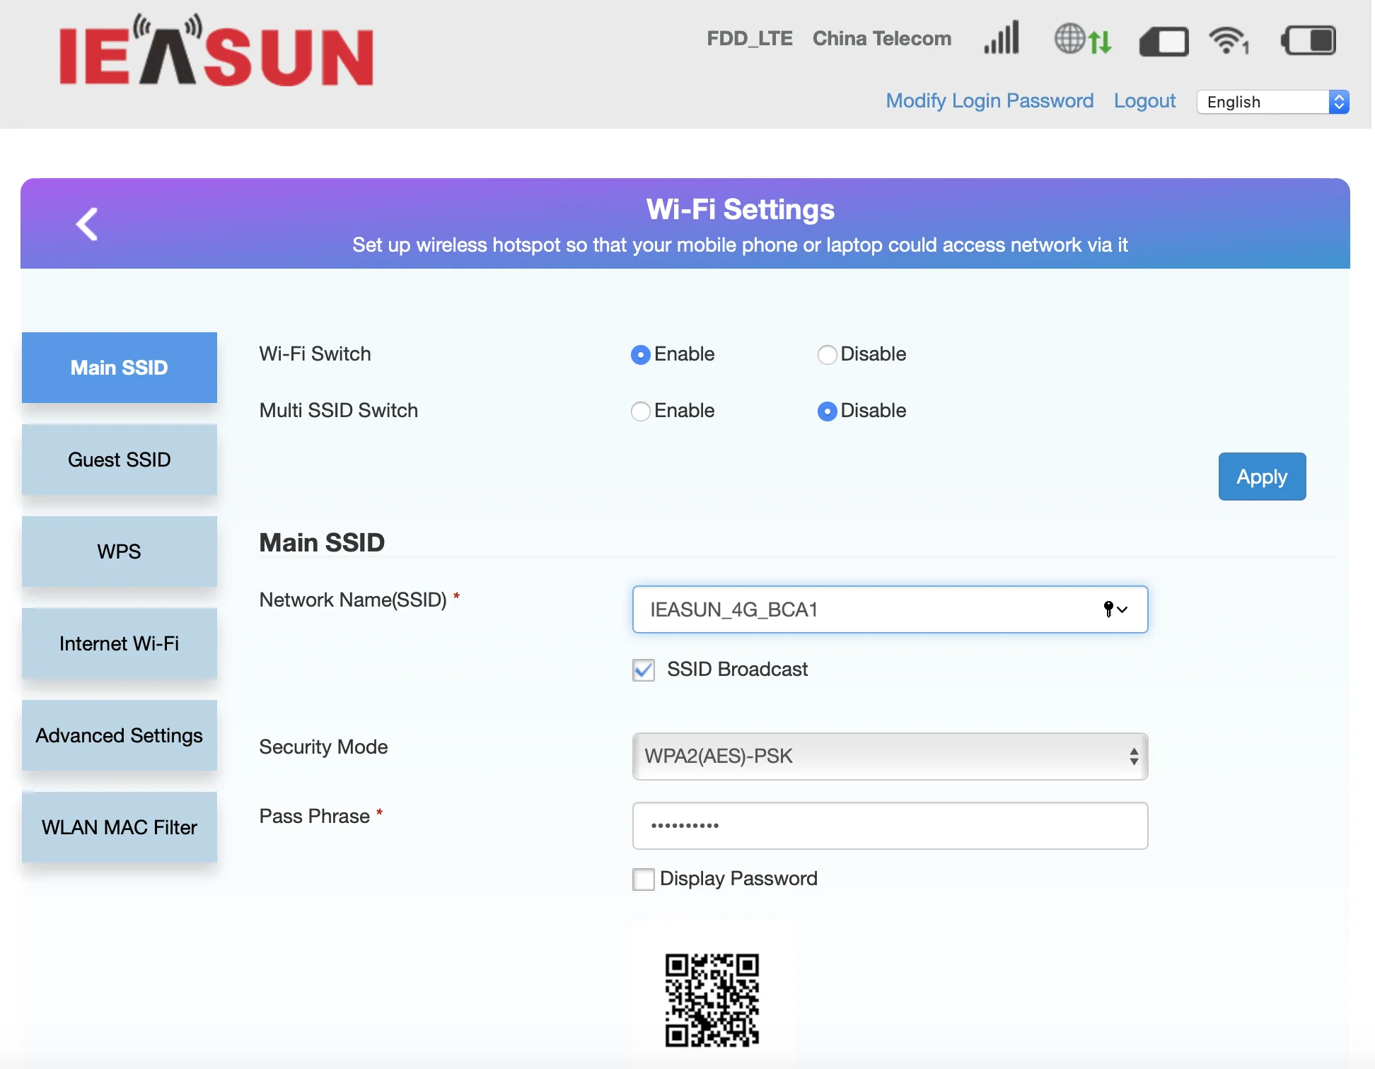This screenshot has height=1069, width=1375.
Task: Click the signal strength bars icon
Action: click(1002, 37)
